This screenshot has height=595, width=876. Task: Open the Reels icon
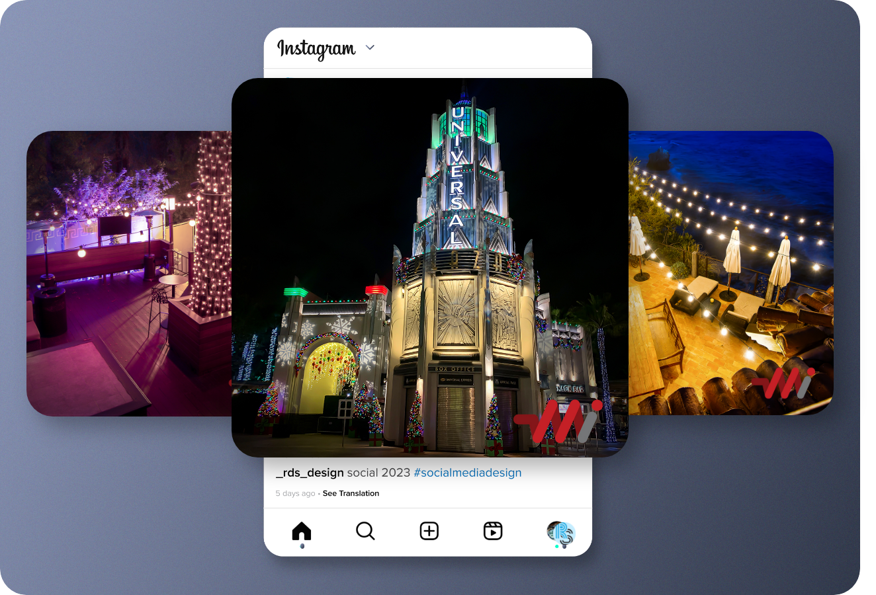coord(493,531)
